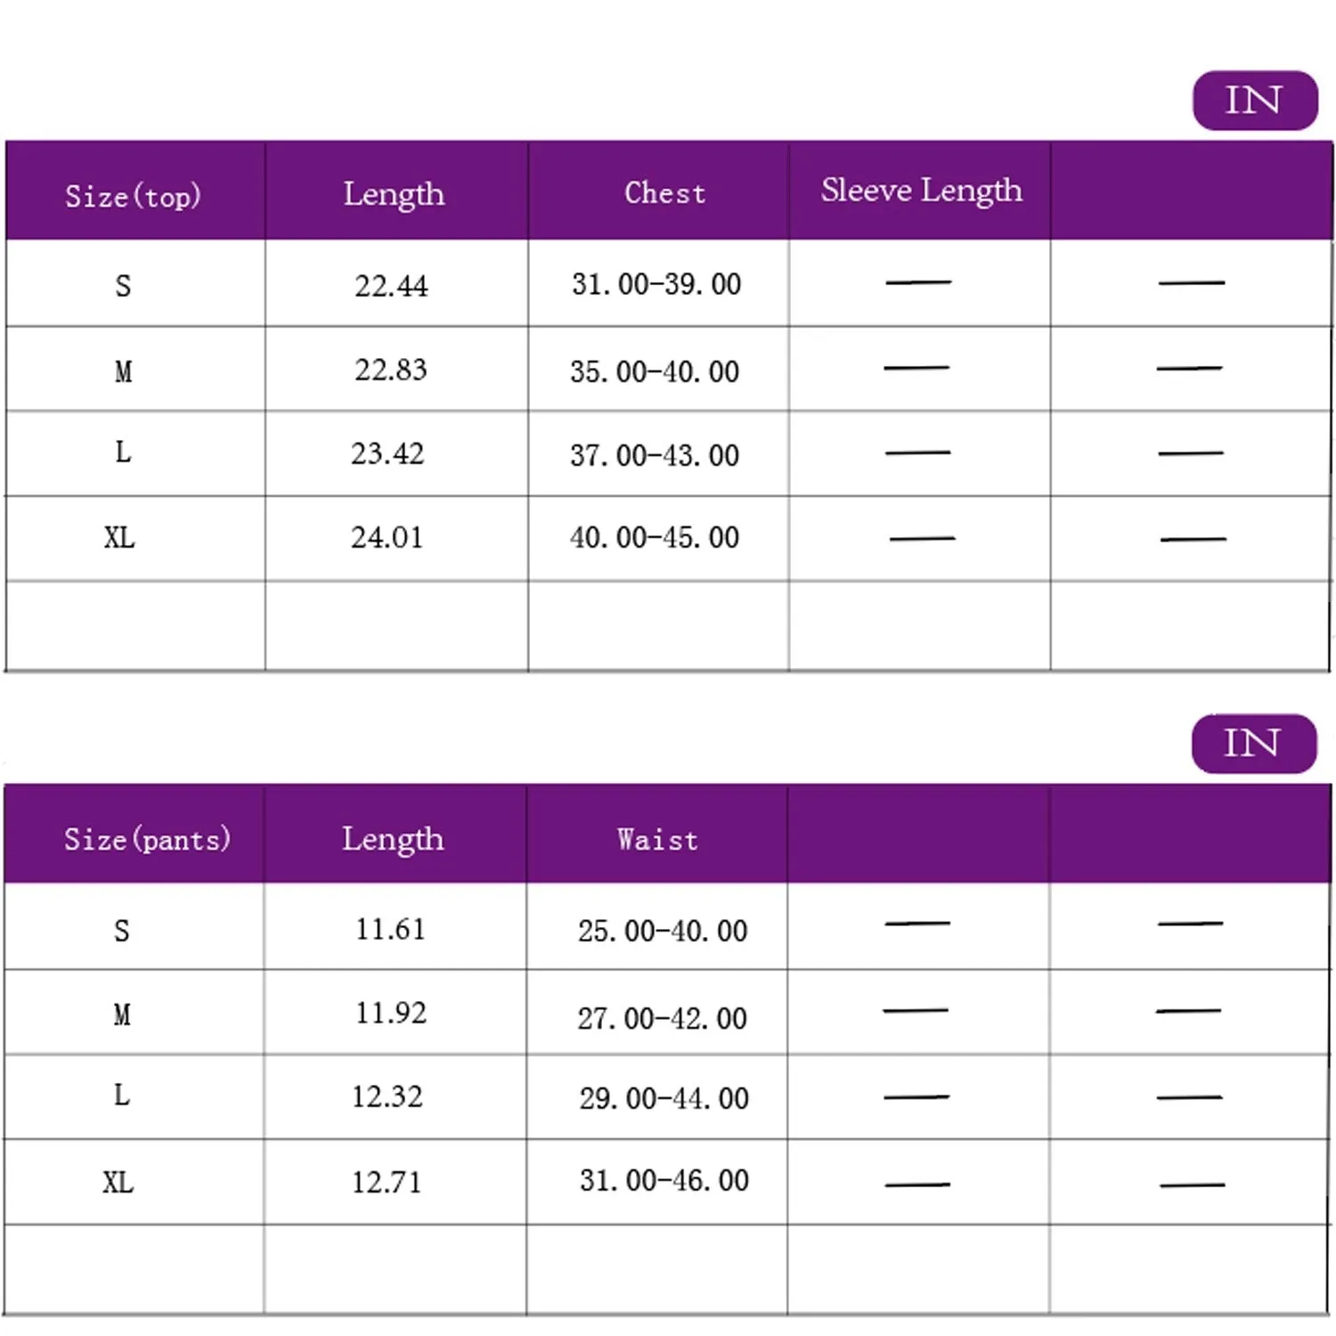Select the 12.71 pants length cell
Screen dimensions: 1336x1336
386,1182
